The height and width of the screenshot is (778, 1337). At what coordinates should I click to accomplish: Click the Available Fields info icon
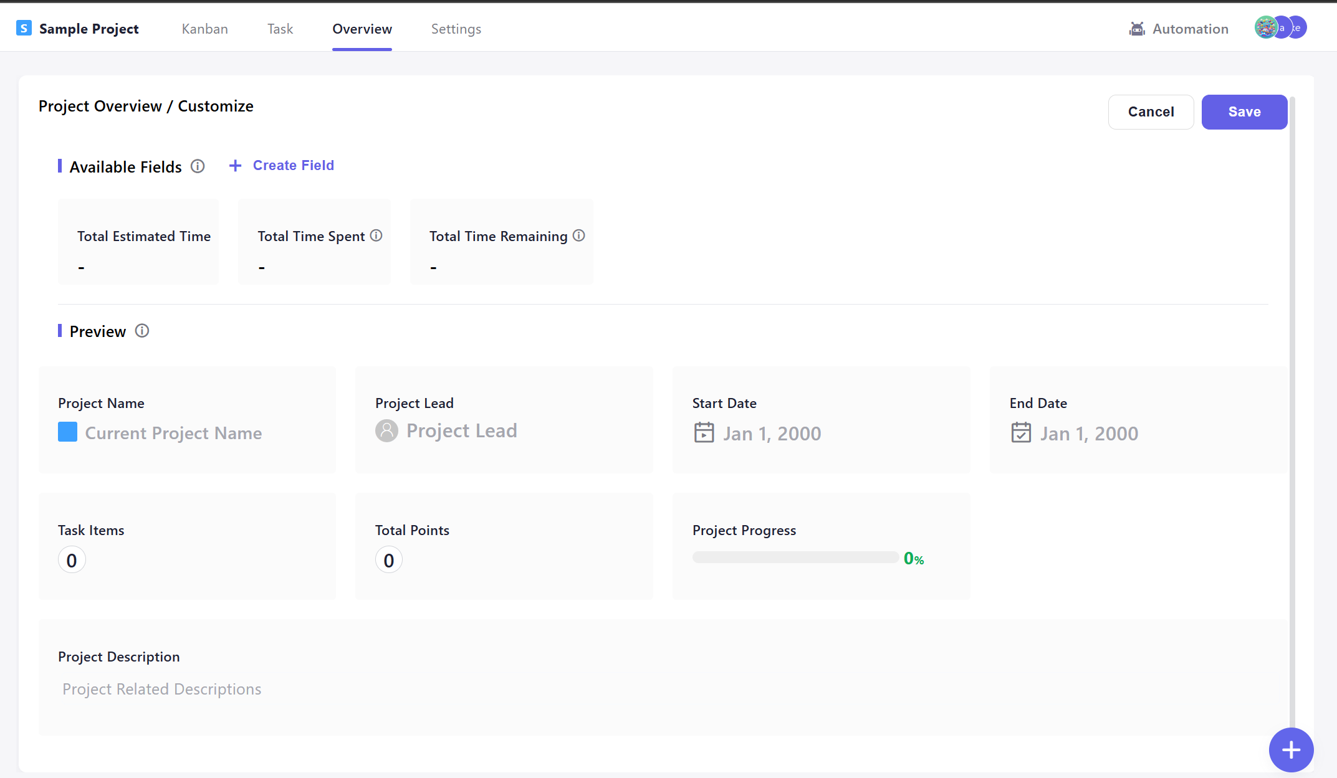point(198,166)
